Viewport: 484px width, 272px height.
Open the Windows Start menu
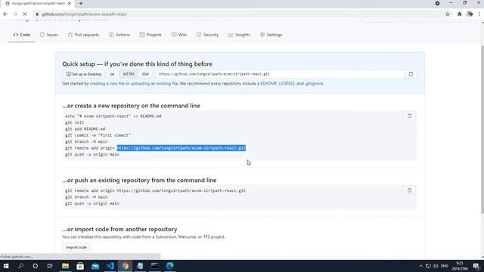pos(6,266)
